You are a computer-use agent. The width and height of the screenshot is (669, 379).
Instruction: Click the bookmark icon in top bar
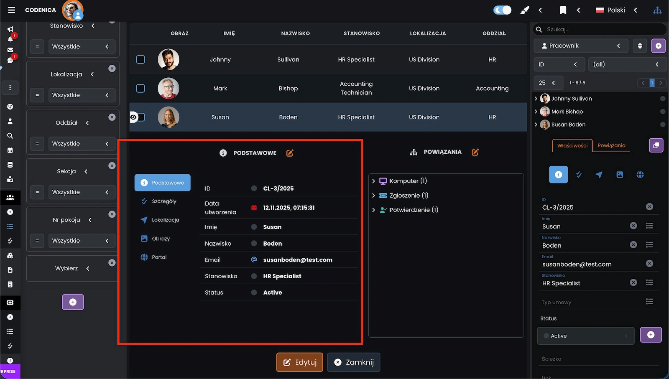pyautogui.click(x=563, y=10)
